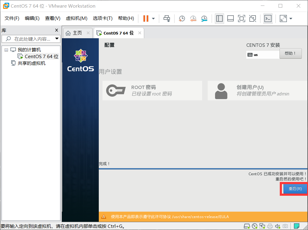Viewport: 308px width, 230px height.
Task: Click the stretch guest display icon
Action: [x=283, y=19]
